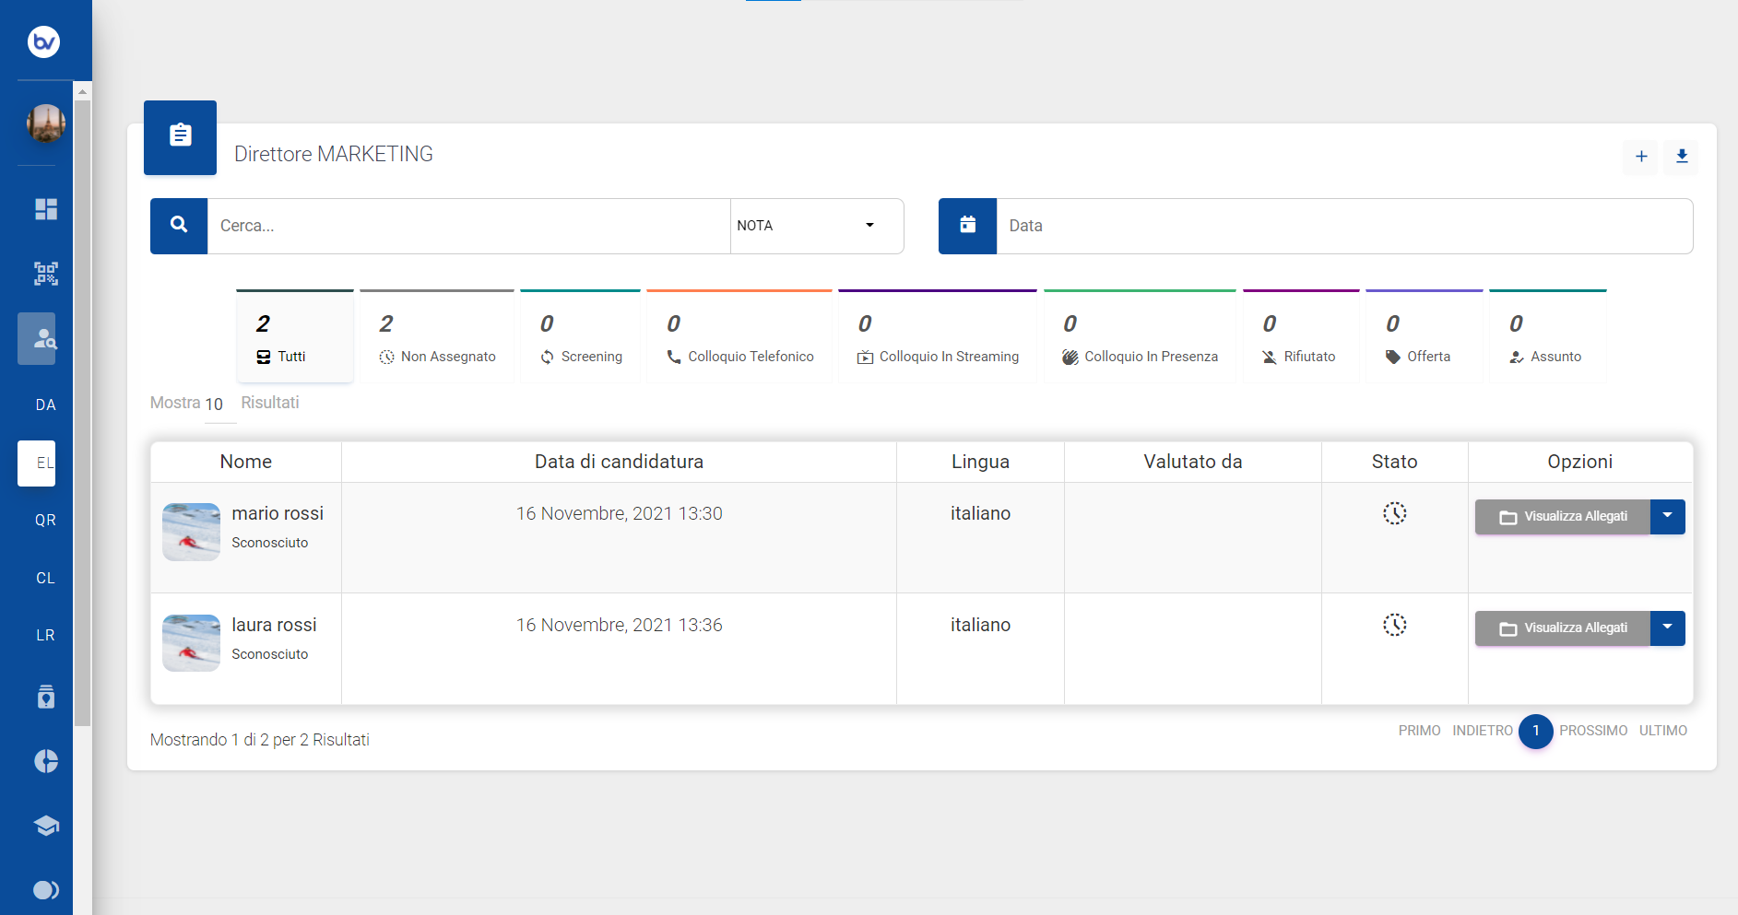The height and width of the screenshot is (915, 1738).
Task: Select the QR code scanner sidebar icon
Action: click(45, 274)
